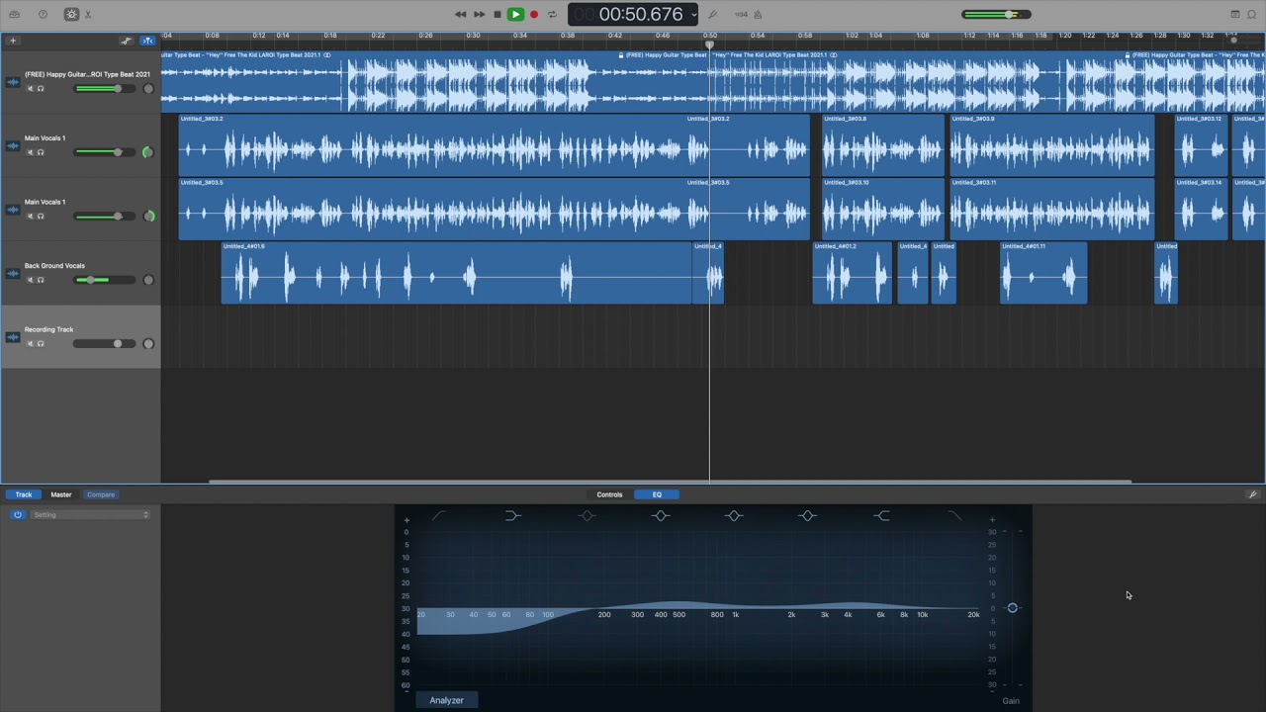The height and width of the screenshot is (712, 1266).
Task: Mute the Back Ground Vocals track
Action: (x=30, y=280)
